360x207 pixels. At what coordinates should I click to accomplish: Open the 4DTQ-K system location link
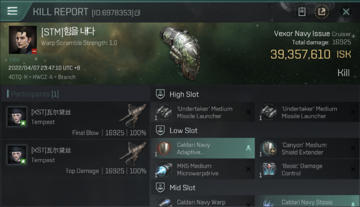18,77
